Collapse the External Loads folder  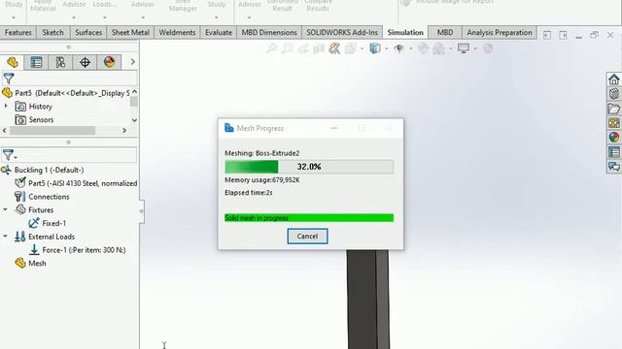[6, 237]
